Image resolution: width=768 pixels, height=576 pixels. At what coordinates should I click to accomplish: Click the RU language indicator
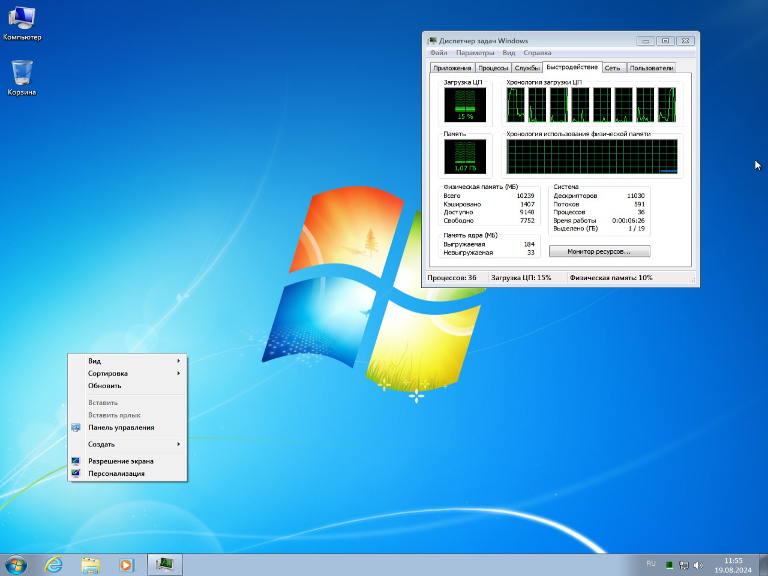(651, 564)
